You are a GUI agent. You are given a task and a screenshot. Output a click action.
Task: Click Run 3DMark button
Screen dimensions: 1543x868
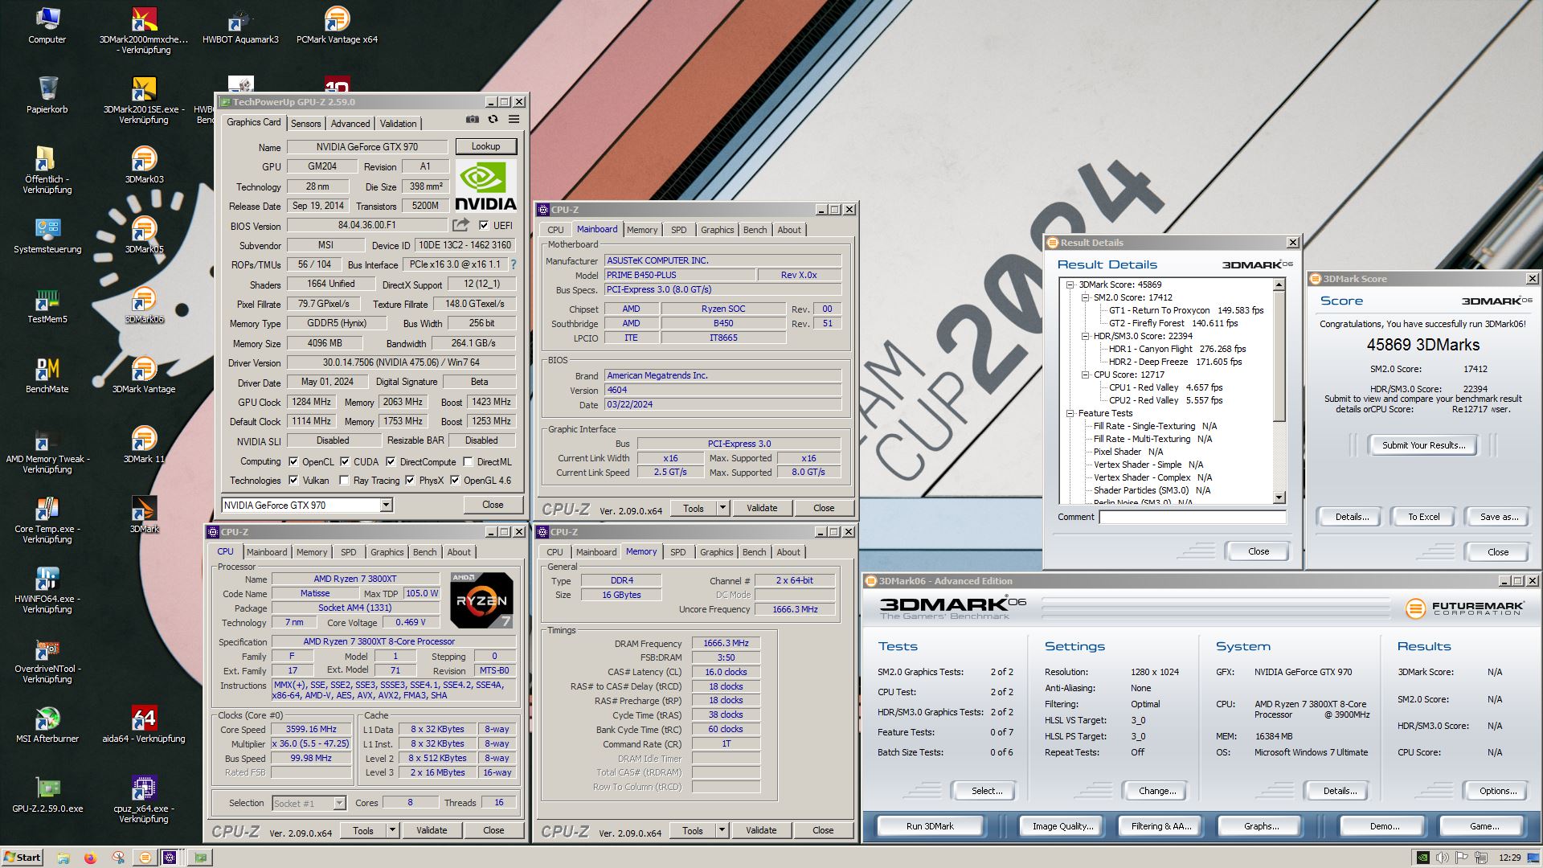click(930, 826)
